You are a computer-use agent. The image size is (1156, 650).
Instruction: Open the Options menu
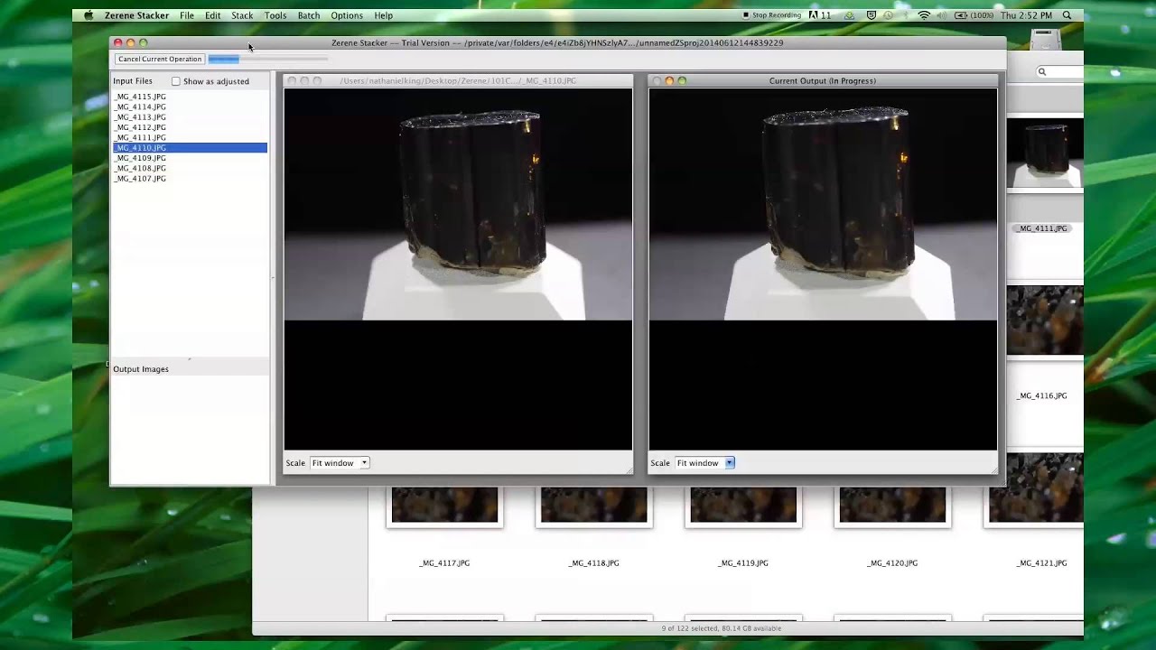coord(347,15)
